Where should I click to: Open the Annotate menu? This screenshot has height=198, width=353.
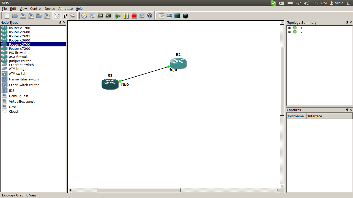point(65,9)
